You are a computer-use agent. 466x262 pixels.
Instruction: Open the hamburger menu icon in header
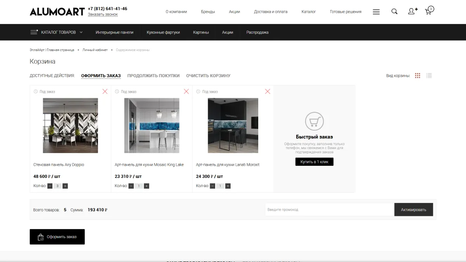[x=376, y=12]
